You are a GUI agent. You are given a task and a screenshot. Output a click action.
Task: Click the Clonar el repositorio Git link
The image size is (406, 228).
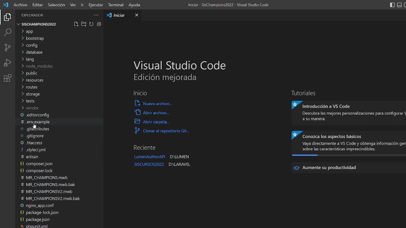166,131
